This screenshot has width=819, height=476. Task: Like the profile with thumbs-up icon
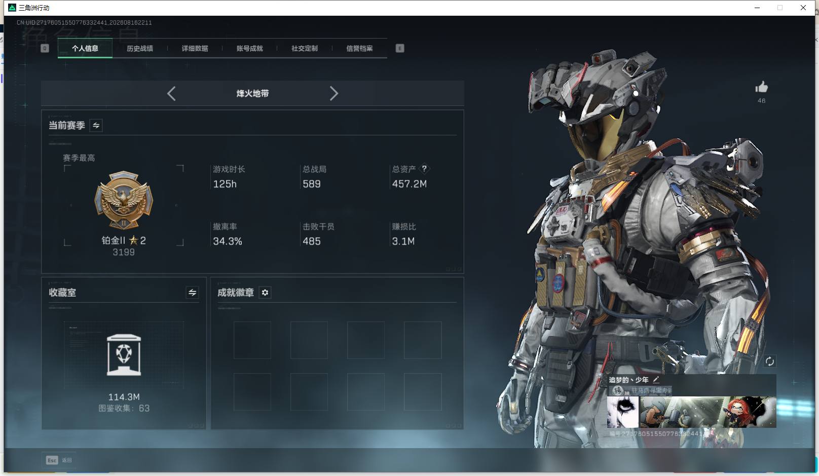[761, 87]
